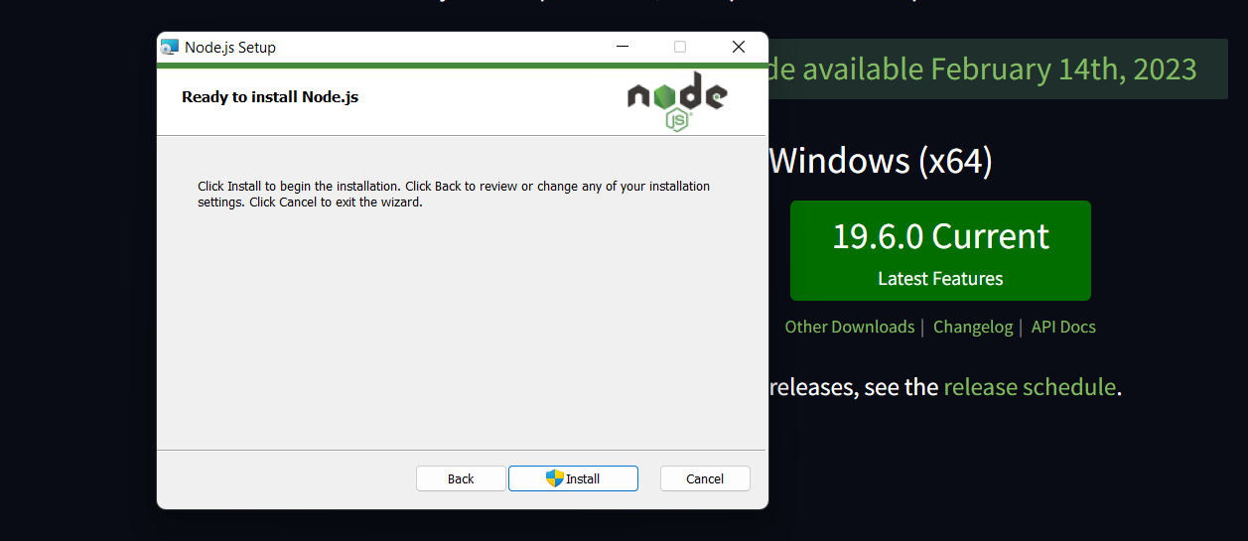The height and width of the screenshot is (541, 1248).
Task: Close the Node.js Setup window
Action: [738, 47]
